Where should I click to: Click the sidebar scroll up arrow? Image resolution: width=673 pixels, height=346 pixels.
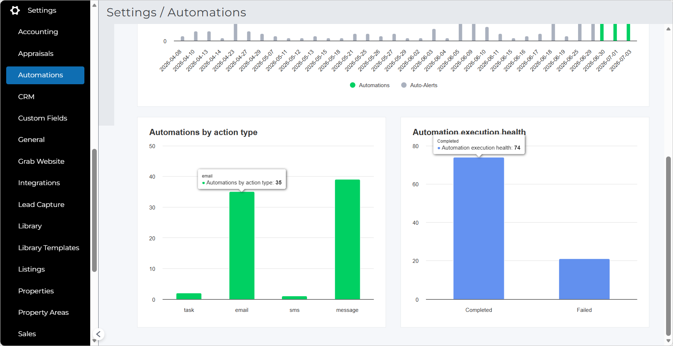pos(94,5)
